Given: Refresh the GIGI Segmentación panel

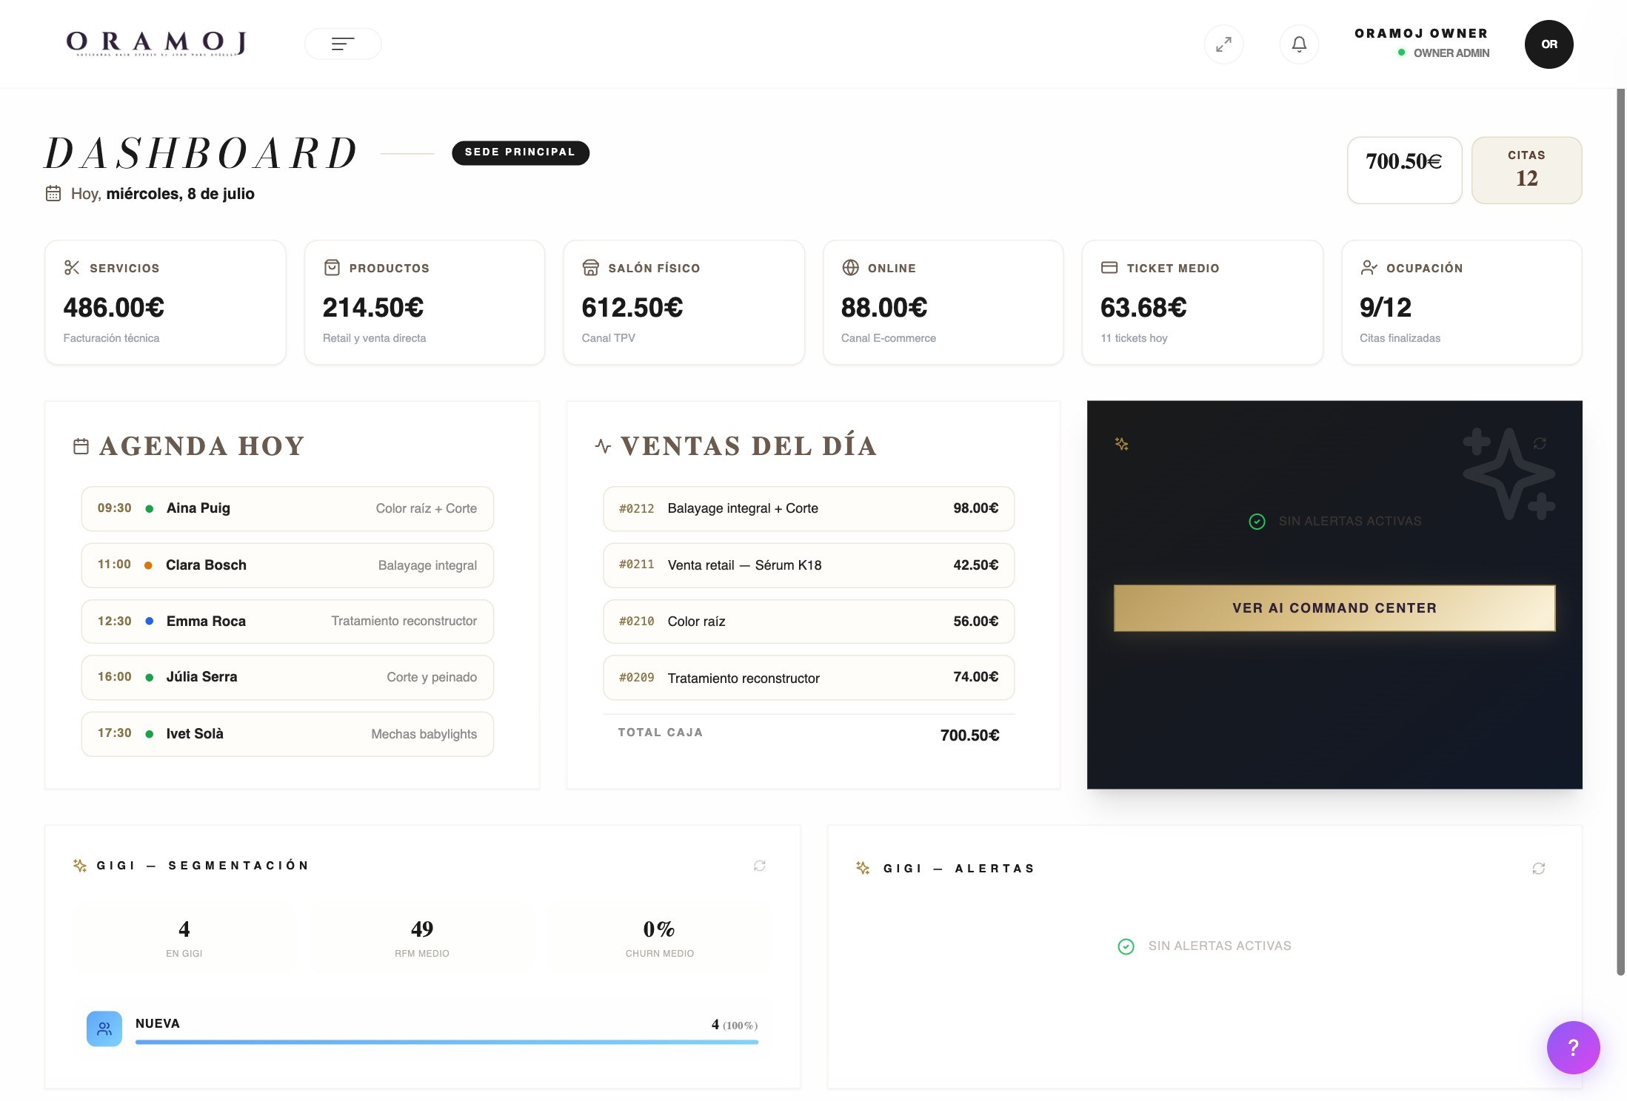Looking at the screenshot, I should click(x=759, y=866).
